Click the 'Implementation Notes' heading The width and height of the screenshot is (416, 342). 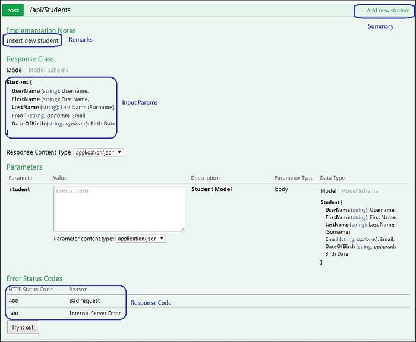[x=41, y=30]
